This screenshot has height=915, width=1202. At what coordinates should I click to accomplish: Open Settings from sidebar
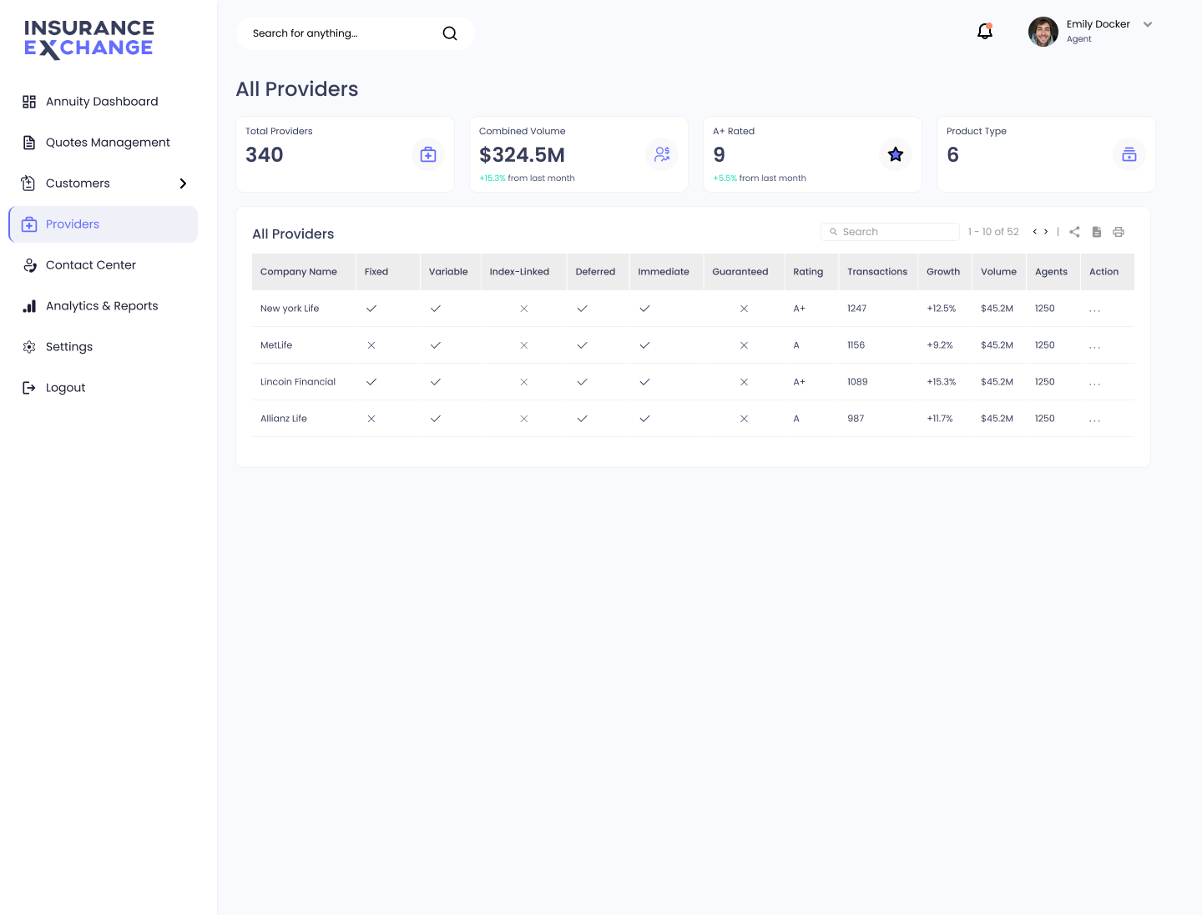pyautogui.click(x=103, y=347)
